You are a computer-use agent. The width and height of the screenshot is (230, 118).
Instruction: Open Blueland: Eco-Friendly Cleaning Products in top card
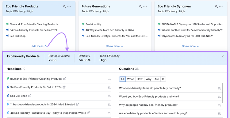click(34, 24)
